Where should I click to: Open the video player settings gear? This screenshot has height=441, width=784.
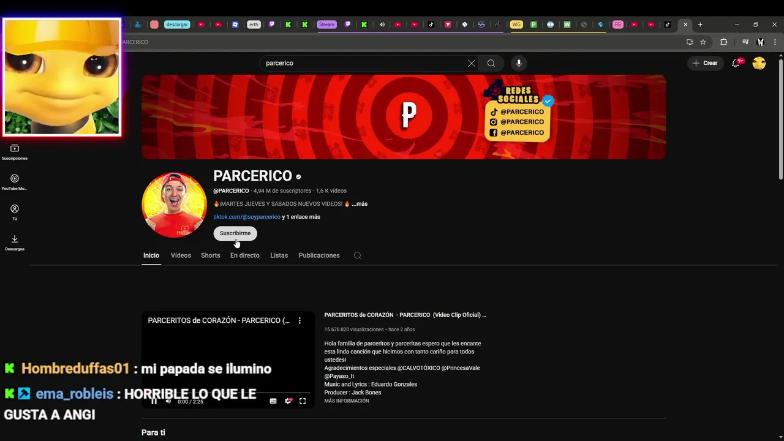(x=288, y=401)
